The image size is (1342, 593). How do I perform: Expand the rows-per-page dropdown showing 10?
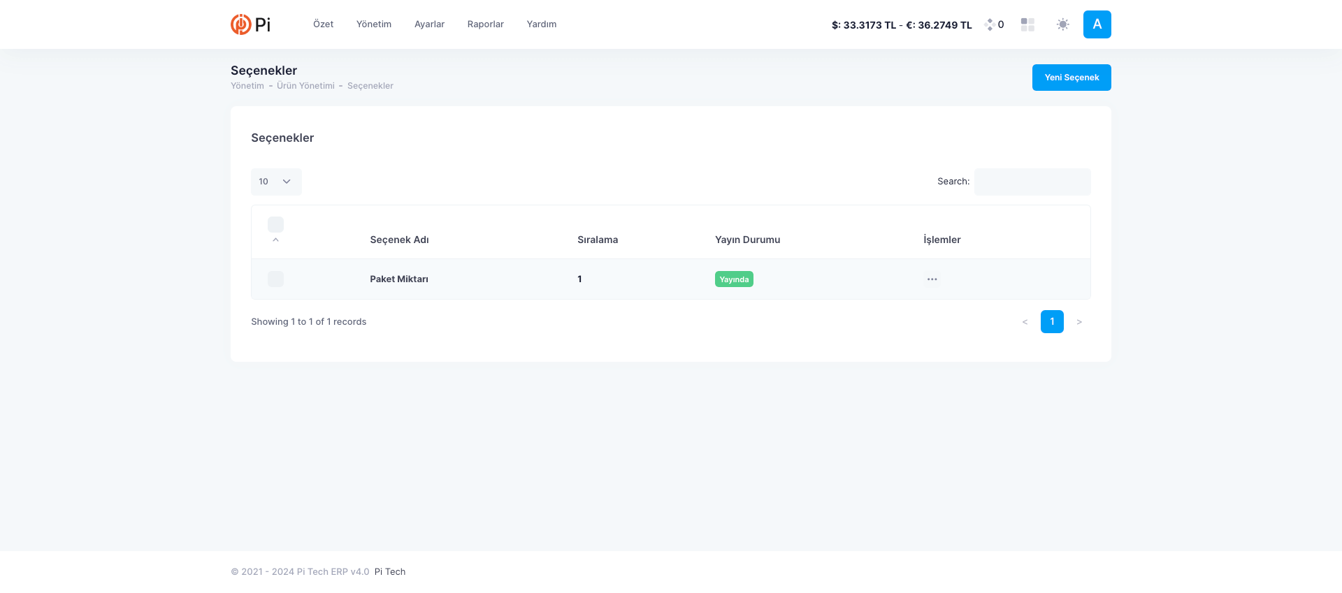pyautogui.click(x=276, y=182)
